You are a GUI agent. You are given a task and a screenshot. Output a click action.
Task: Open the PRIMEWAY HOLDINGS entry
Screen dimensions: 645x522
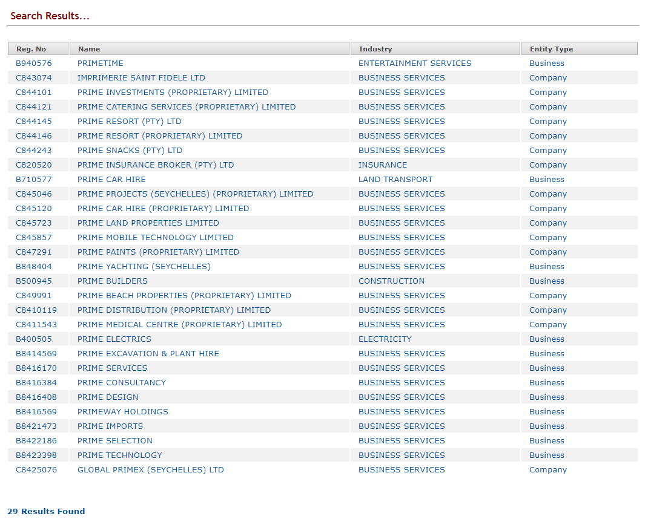(122, 411)
